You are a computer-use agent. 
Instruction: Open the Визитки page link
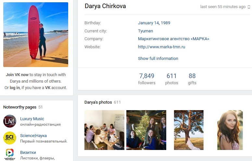click(x=28, y=152)
